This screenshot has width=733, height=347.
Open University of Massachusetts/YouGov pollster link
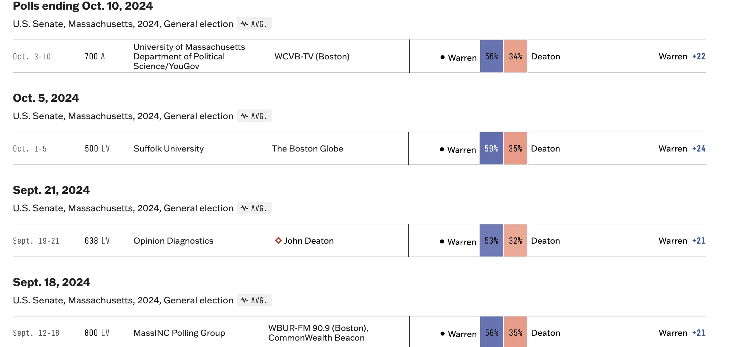[189, 56]
